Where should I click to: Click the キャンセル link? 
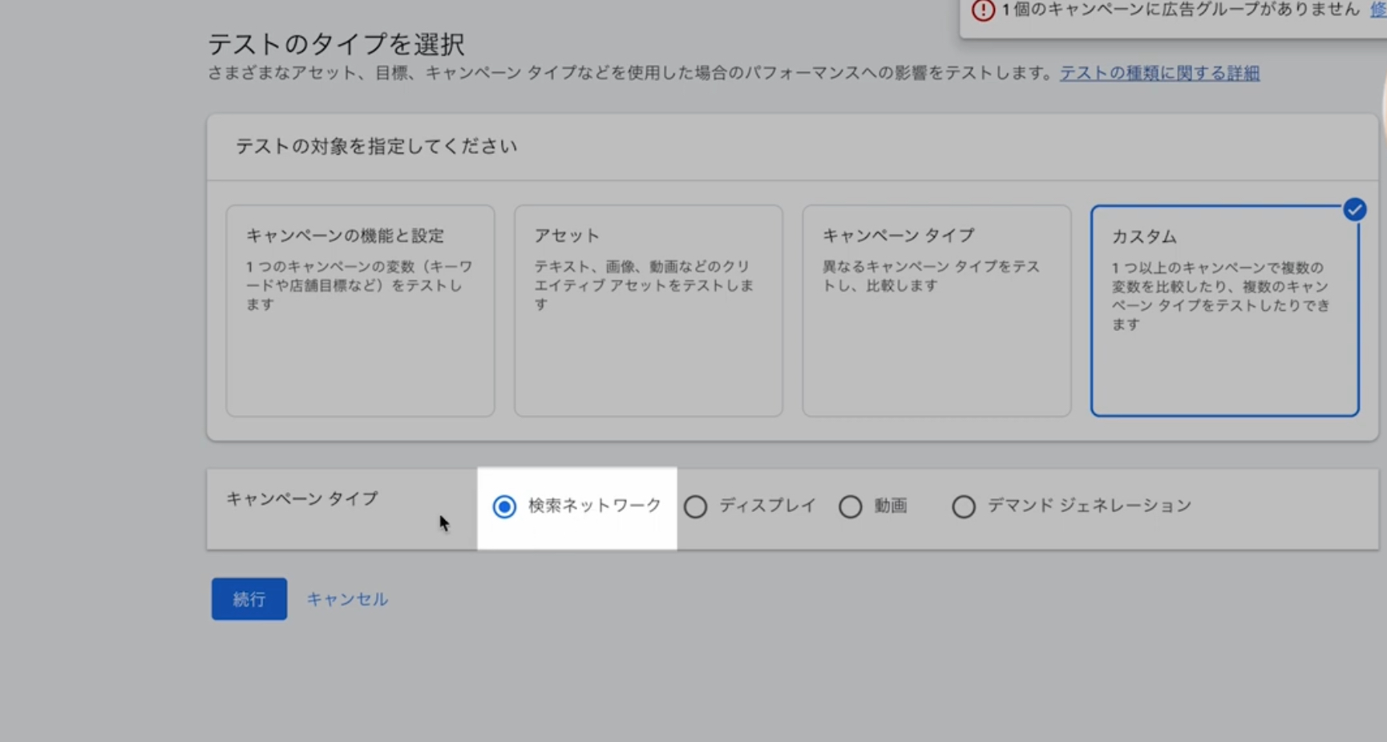pyautogui.click(x=347, y=599)
